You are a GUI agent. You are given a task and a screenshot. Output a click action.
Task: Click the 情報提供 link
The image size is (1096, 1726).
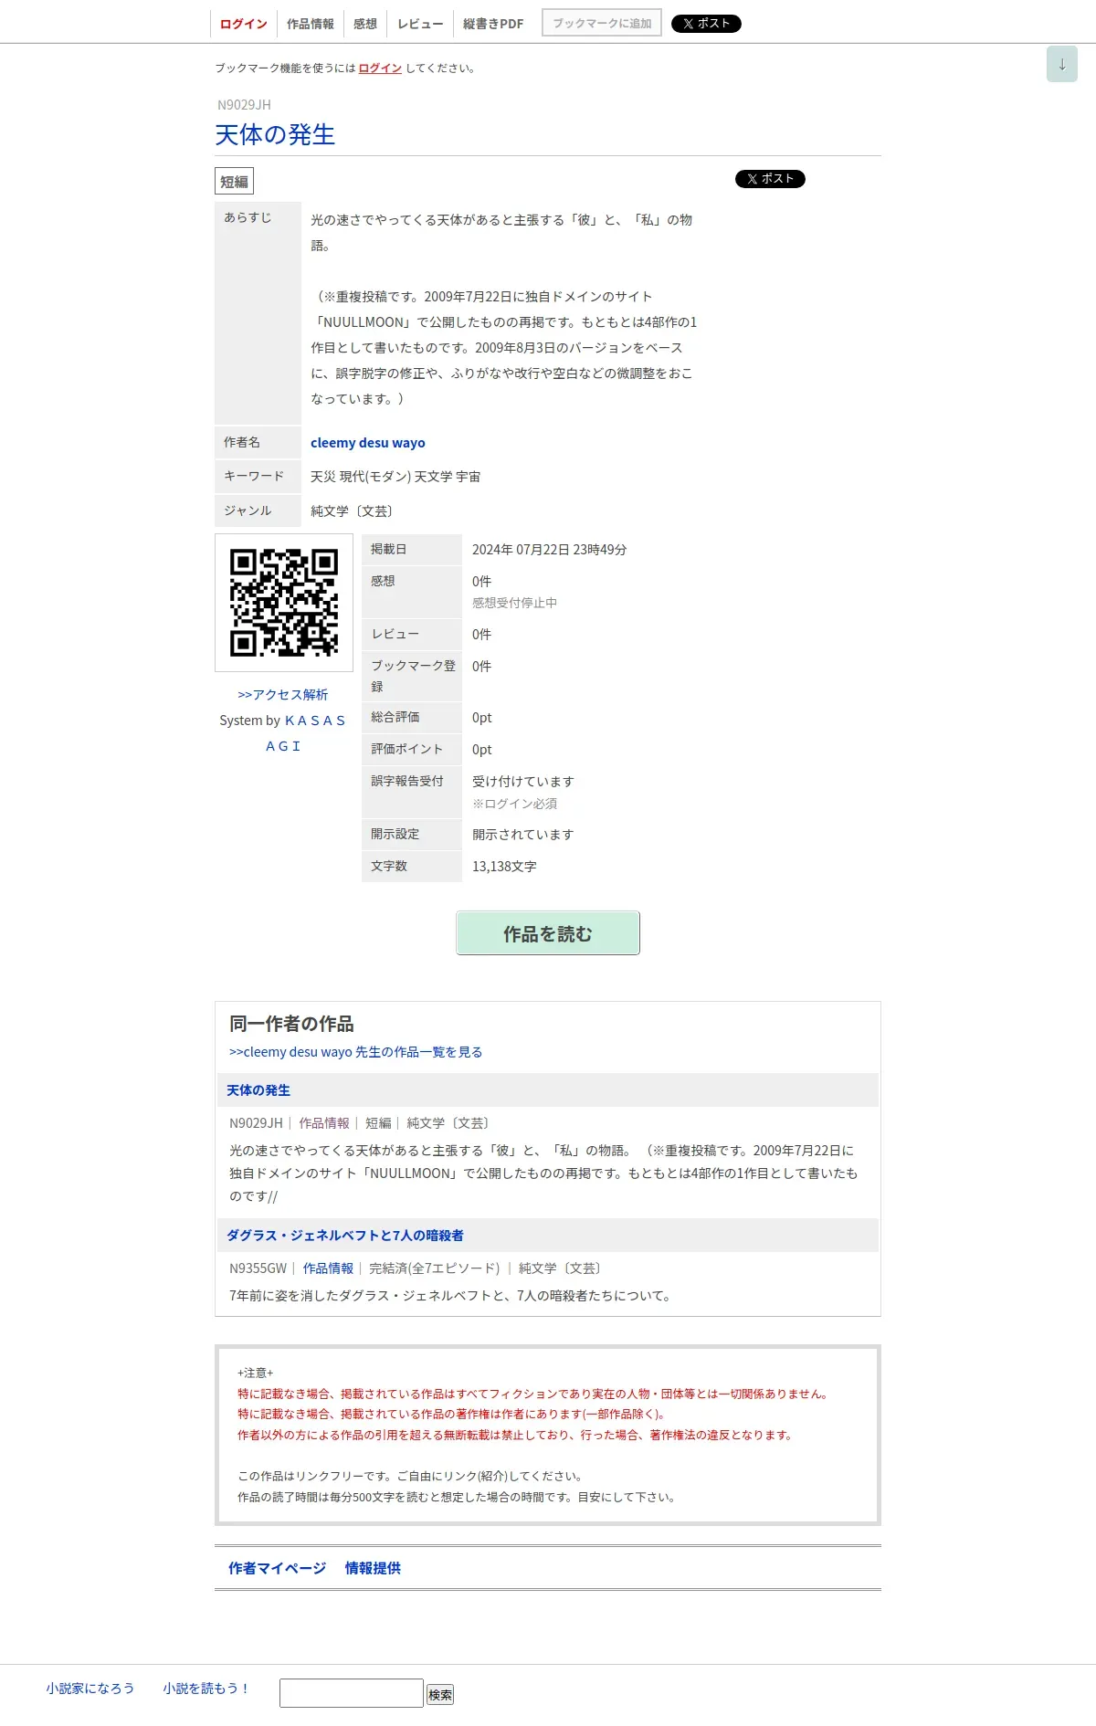point(373,1568)
